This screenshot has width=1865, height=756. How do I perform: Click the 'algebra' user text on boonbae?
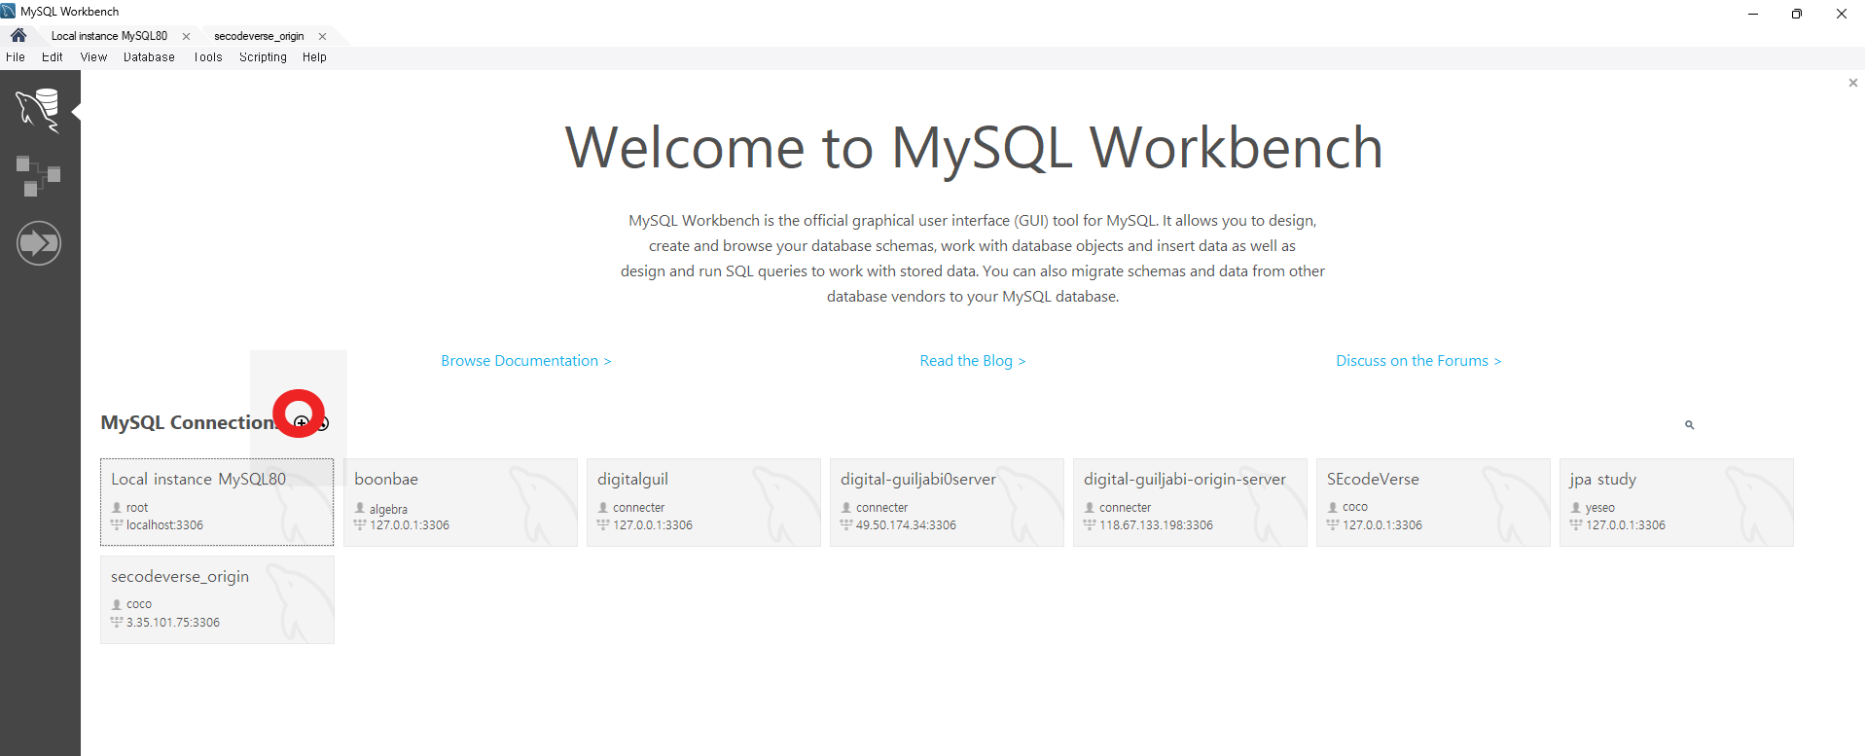388,509
